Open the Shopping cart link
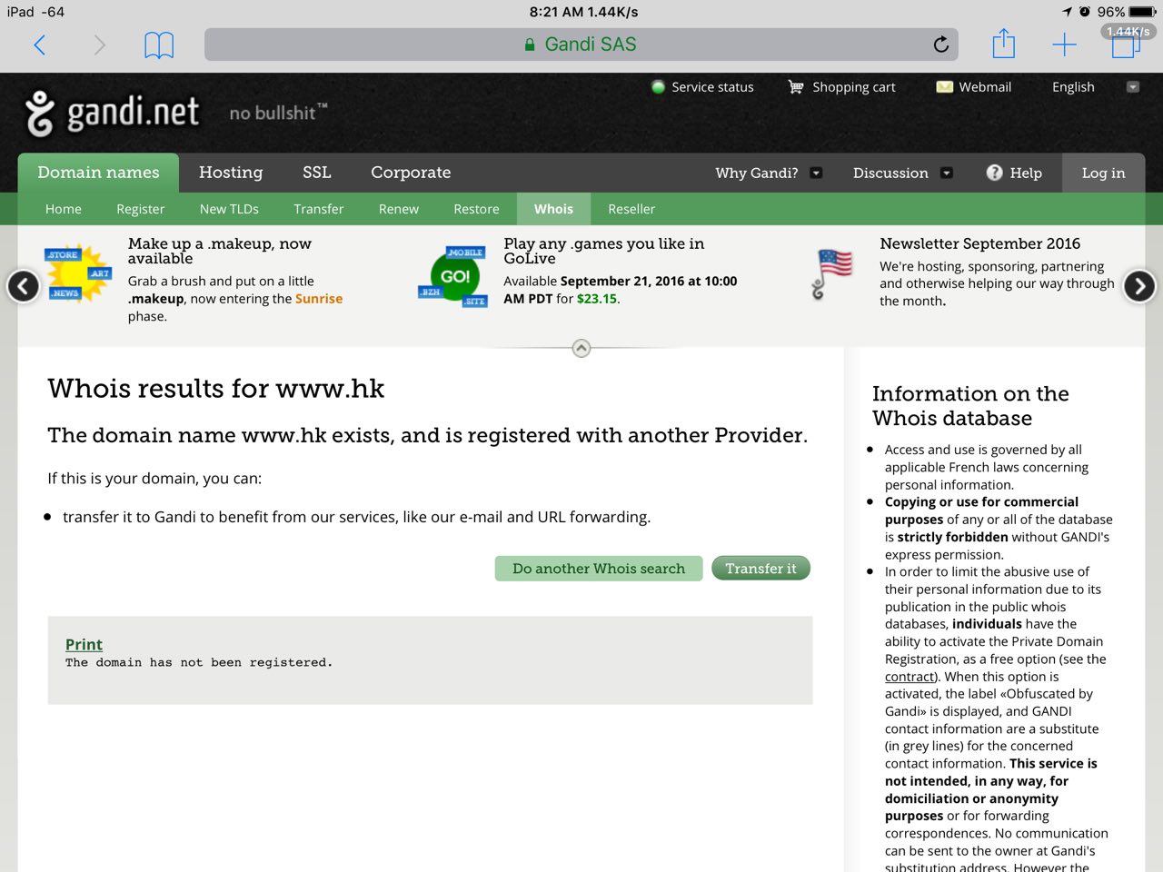Image resolution: width=1163 pixels, height=872 pixels. pos(854,87)
